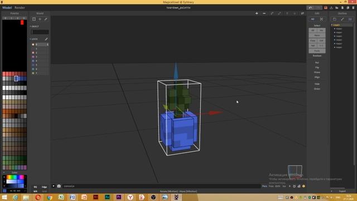The image size is (357, 201).
Task: Click the Rot option in the Edit panel
Action: pyautogui.click(x=317, y=63)
